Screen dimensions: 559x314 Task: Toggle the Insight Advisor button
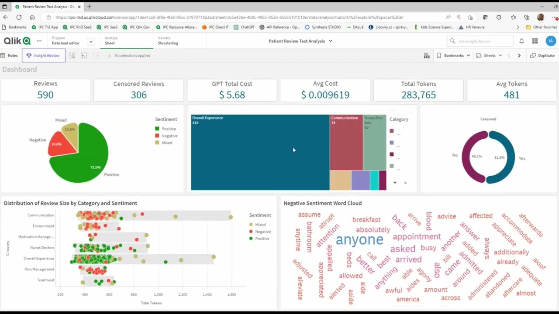coord(43,55)
